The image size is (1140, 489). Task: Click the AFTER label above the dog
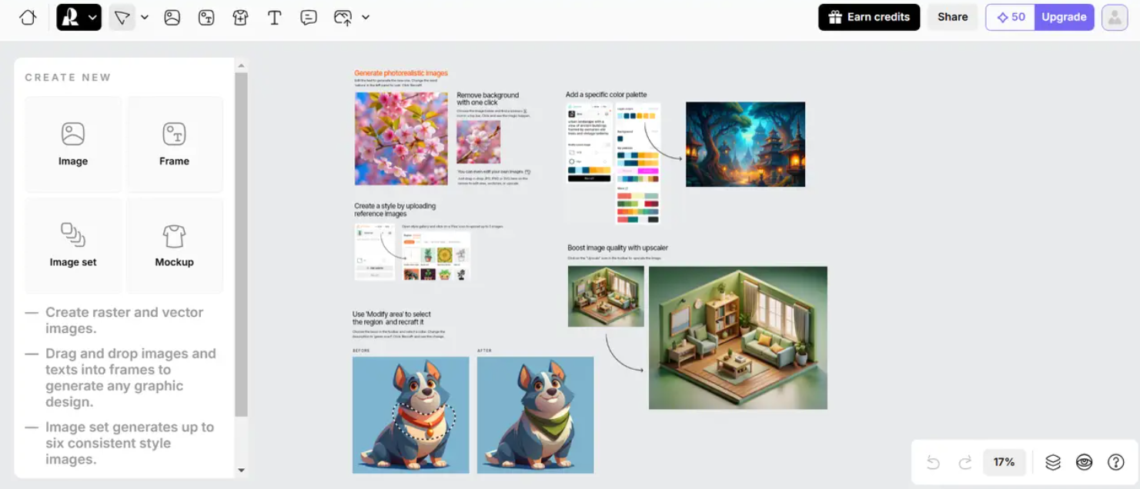[484, 351]
